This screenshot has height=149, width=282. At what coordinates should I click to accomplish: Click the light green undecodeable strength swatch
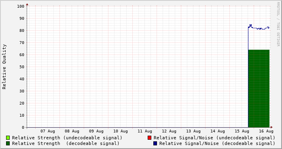pyautogui.click(x=8, y=138)
